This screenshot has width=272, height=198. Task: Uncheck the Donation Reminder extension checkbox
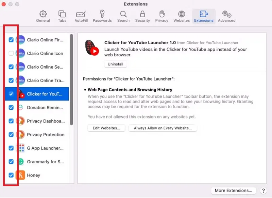pyautogui.click(x=11, y=108)
